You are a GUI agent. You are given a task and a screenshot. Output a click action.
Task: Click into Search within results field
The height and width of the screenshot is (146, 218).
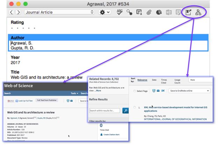104,111
